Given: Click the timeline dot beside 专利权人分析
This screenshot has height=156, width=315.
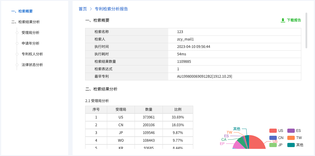Looking at the screenshot, I should click(17, 54).
